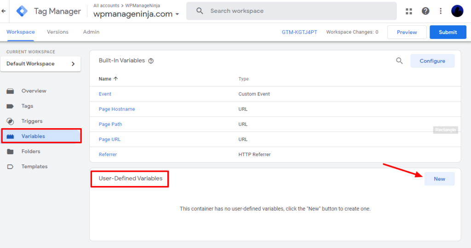Click WPManageNinja breadcrumb link
This screenshot has width=471, height=248.
click(143, 6)
